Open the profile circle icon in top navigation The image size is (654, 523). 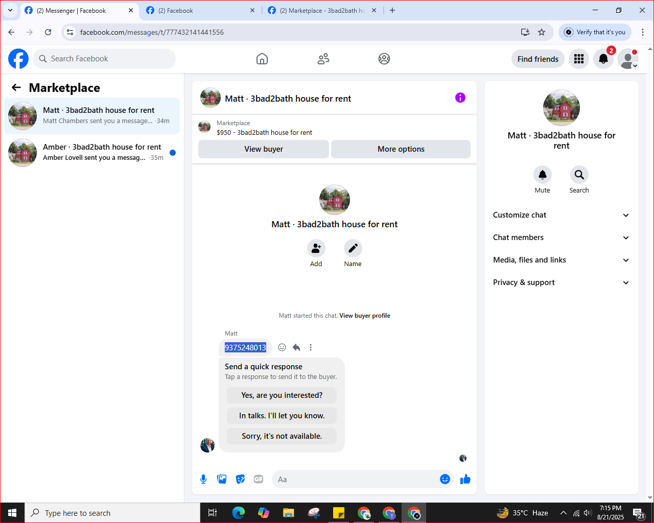384,59
